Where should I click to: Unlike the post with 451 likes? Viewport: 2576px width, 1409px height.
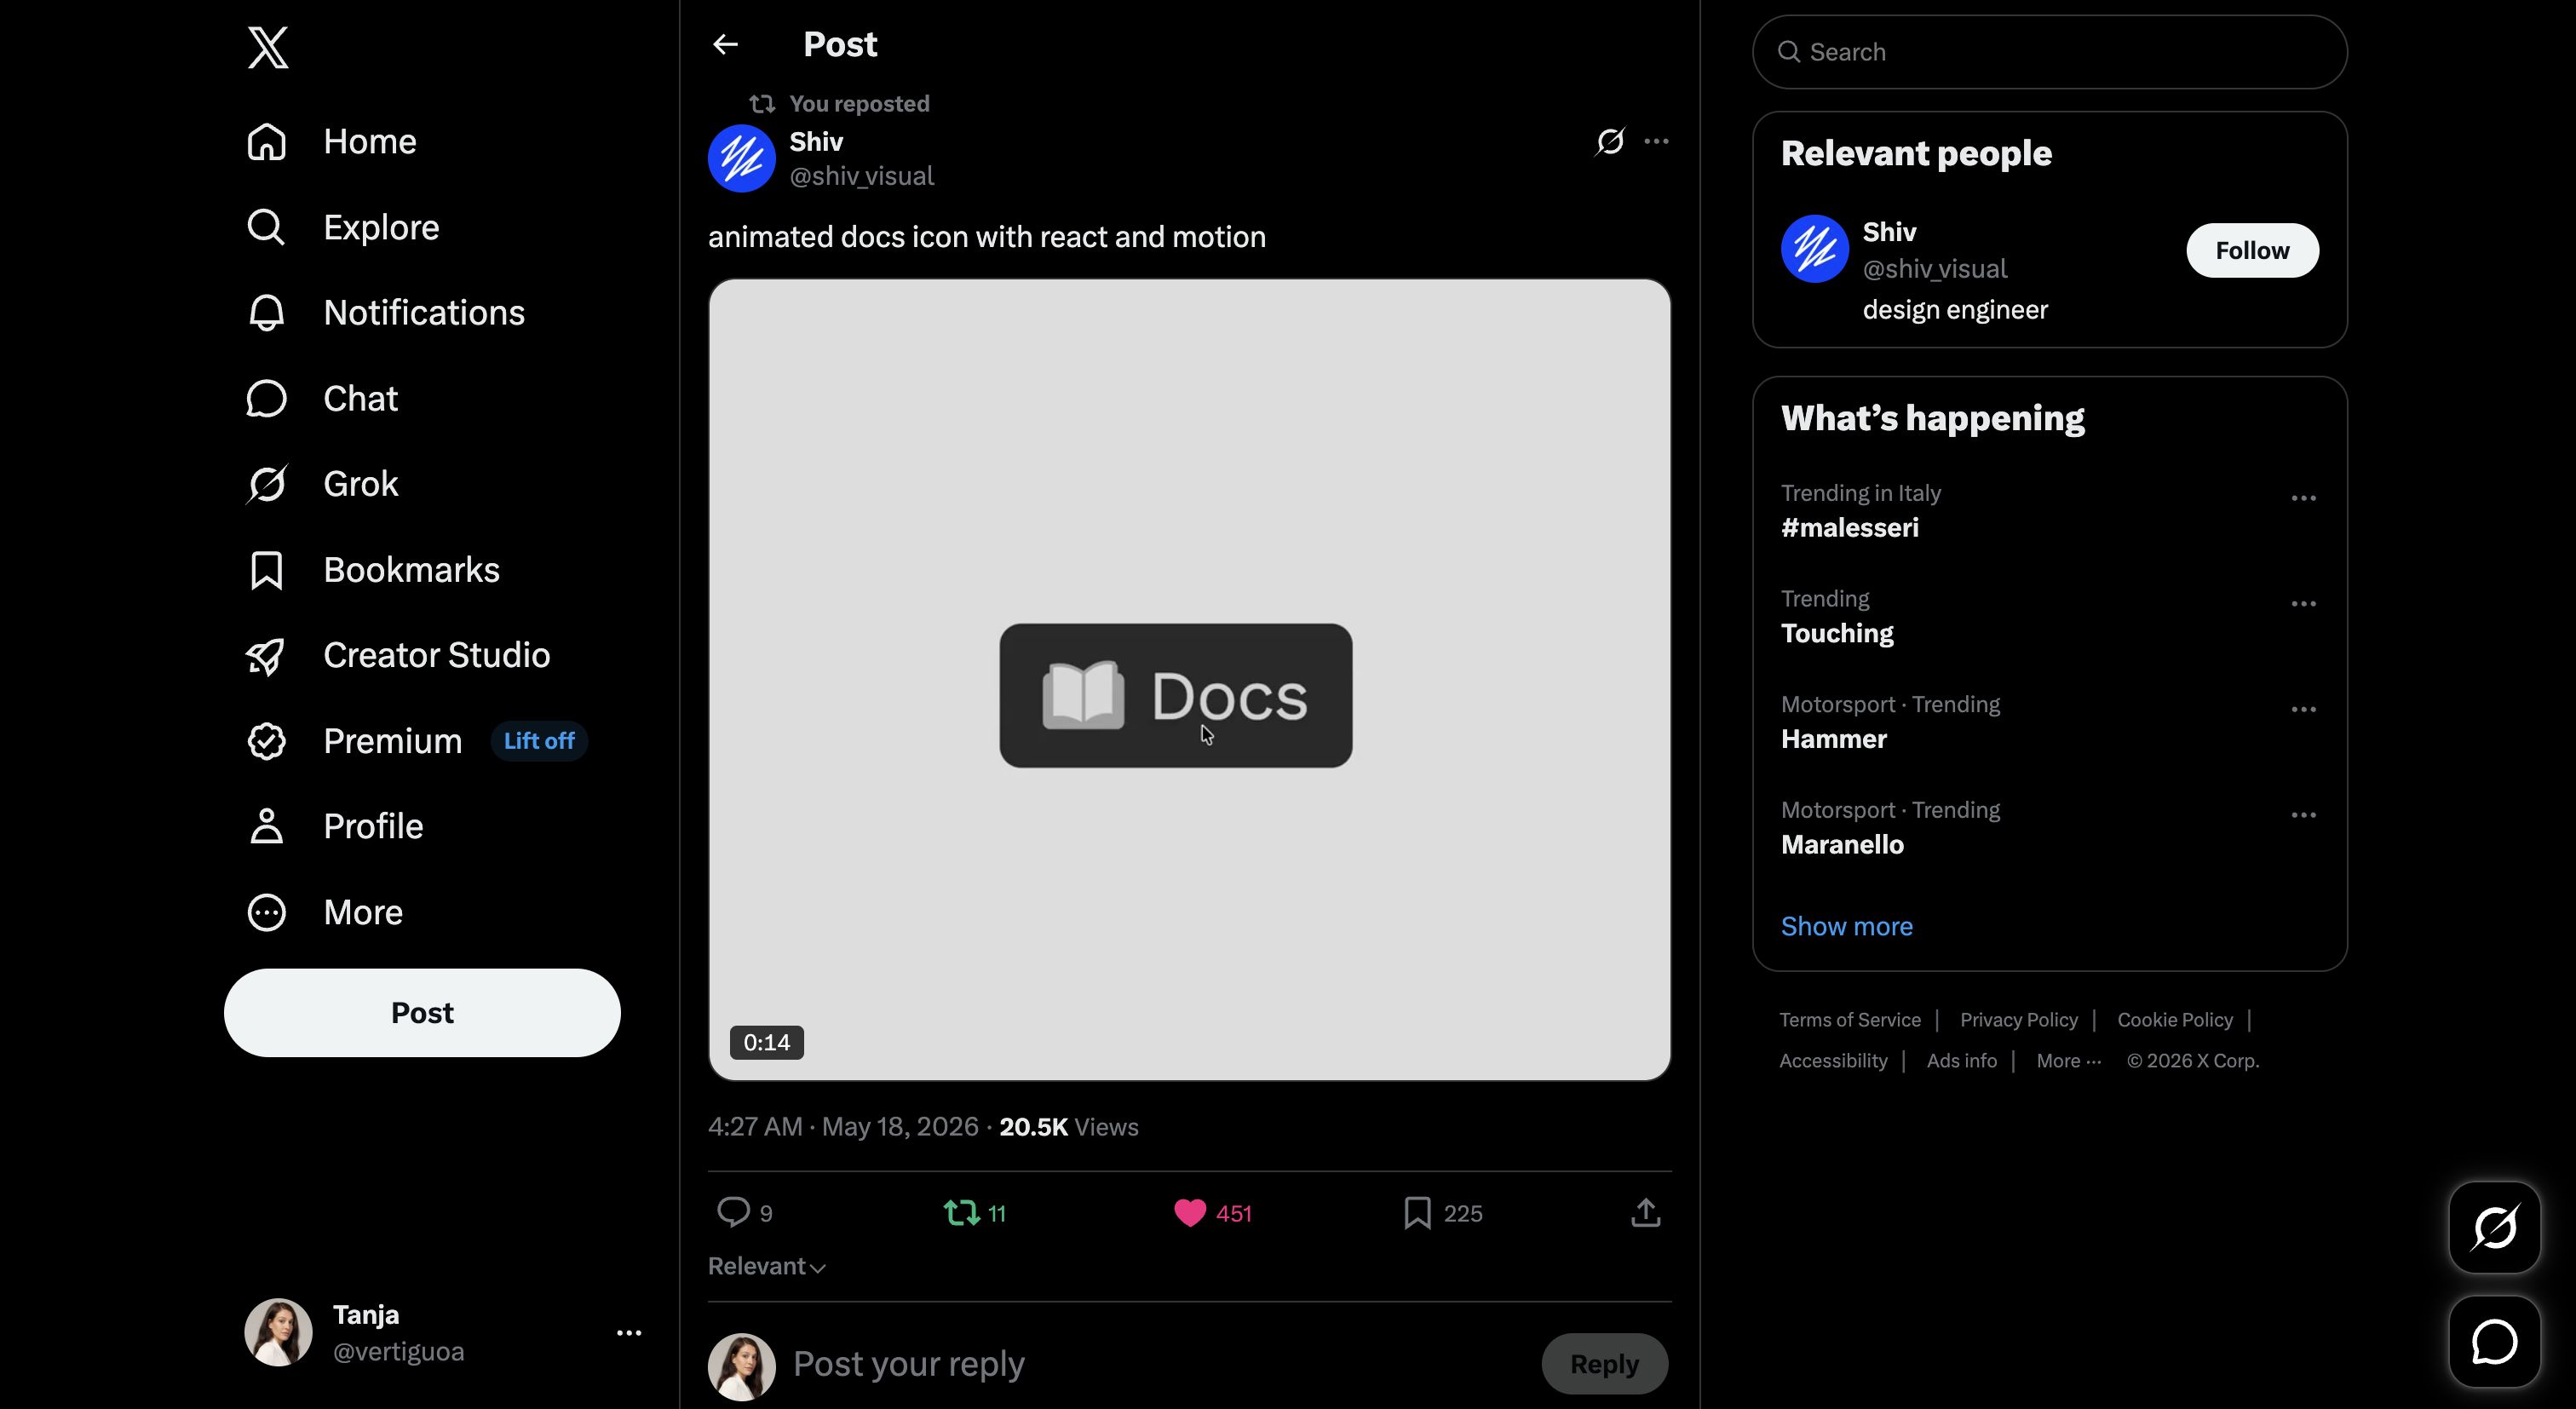coord(1212,1213)
